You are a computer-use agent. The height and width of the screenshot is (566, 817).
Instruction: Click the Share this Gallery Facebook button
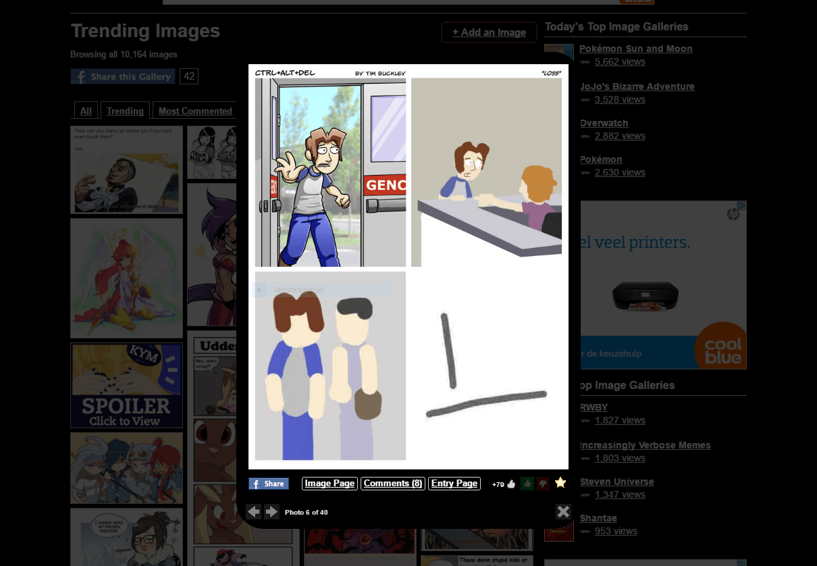pos(123,76)
